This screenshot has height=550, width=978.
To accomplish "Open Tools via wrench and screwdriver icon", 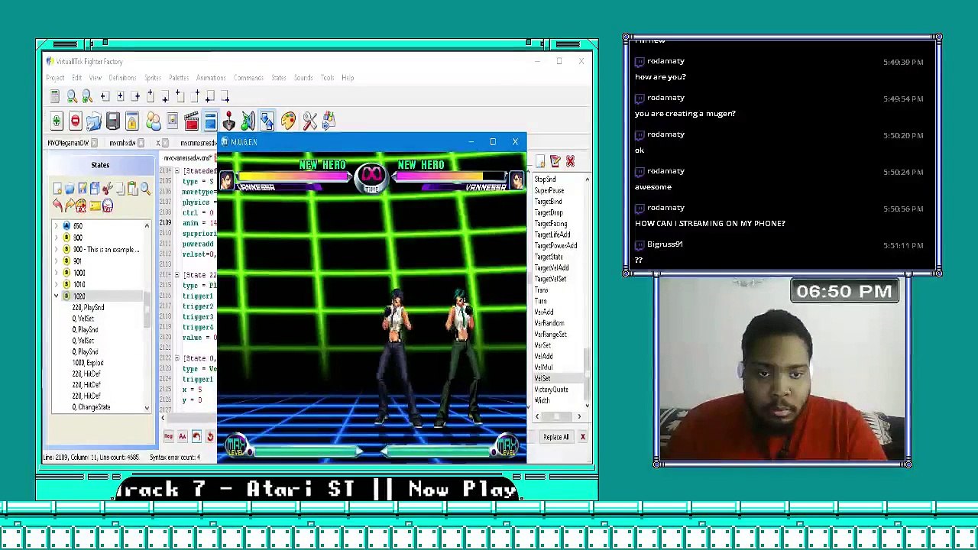I will pos(309,121).
